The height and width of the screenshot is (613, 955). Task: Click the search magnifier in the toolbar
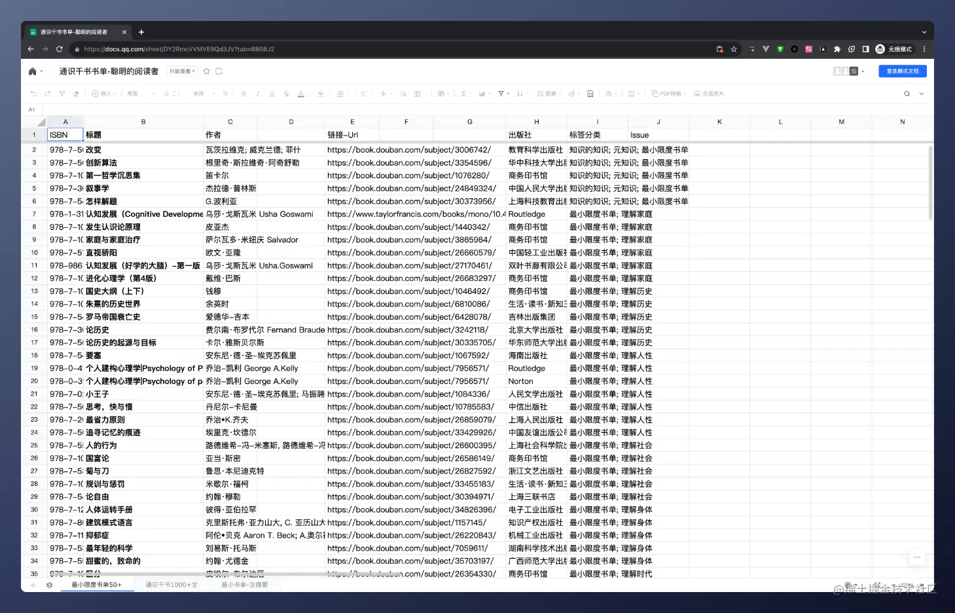[907, 94]
